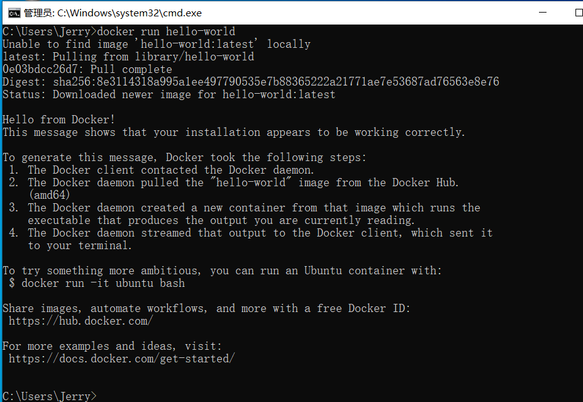Click step 4 about daemon streaming output
Screen dimensions: 583x402
click(x=251, y=239)
